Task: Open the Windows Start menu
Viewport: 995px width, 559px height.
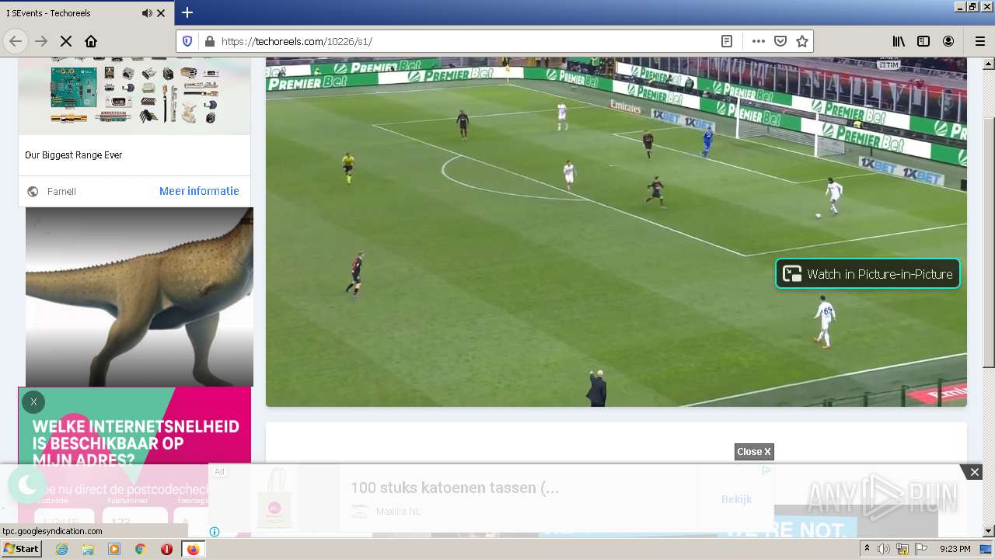Action: click(x=21, y=549)
